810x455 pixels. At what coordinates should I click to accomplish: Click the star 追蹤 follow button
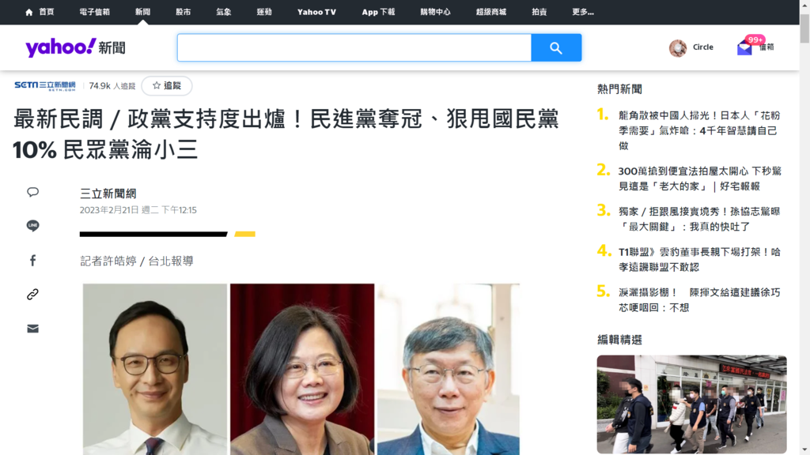[x=167, y=85]
